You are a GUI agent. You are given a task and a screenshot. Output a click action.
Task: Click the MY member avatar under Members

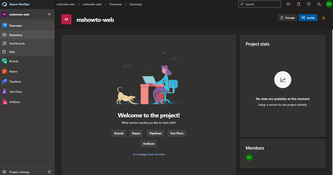249,157
